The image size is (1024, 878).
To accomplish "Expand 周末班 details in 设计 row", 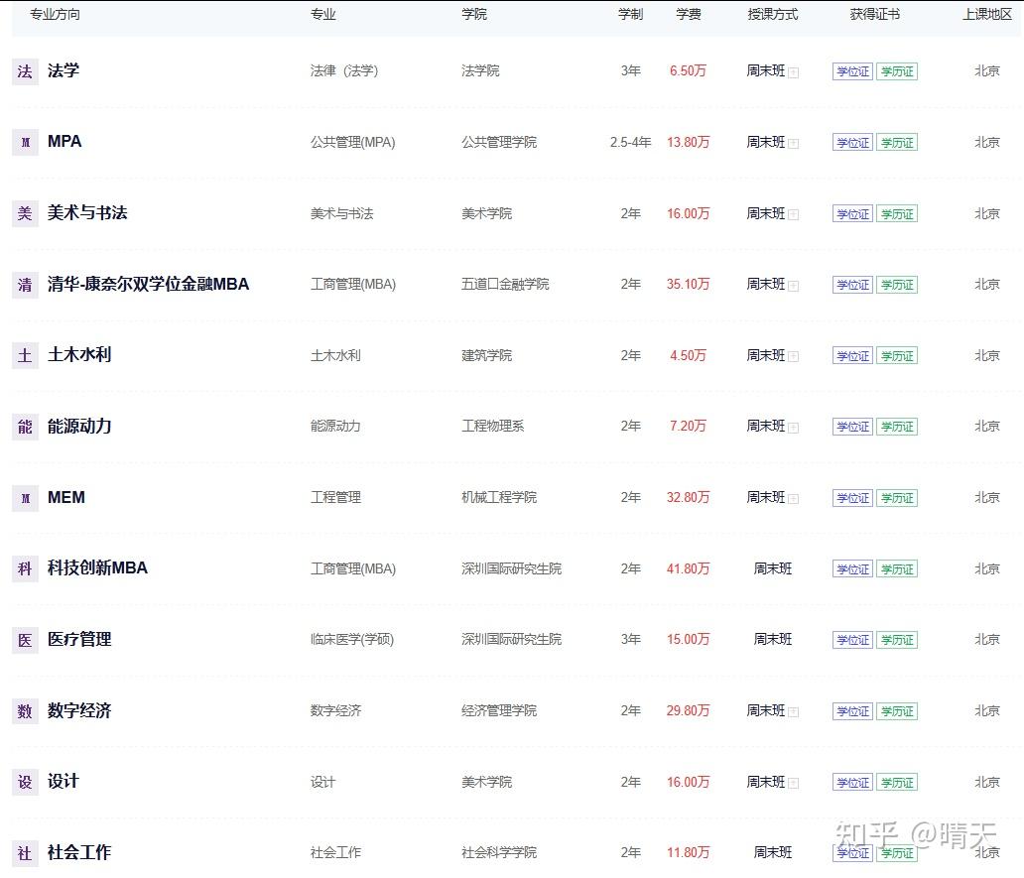I will pos(794,784).
